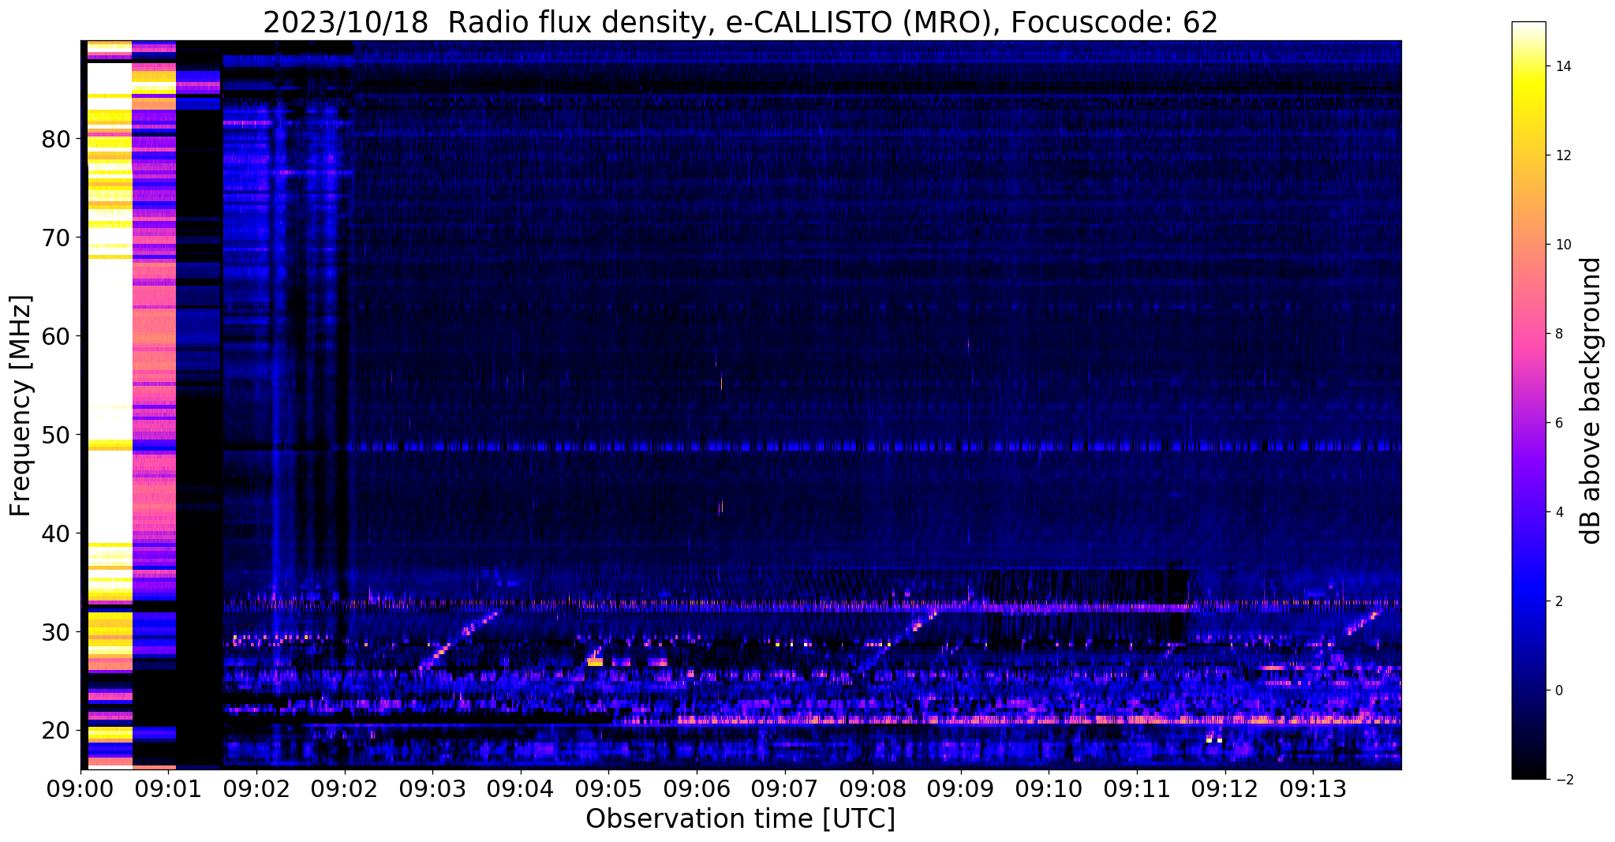Click the plot title mentioning e-CALLISTO (MRO)

click(x=740, y=22)
